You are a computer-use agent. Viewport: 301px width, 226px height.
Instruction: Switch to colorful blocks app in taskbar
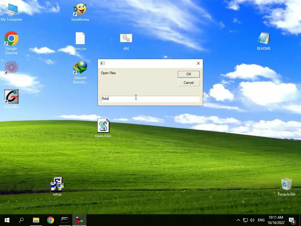tap(79, 220)
